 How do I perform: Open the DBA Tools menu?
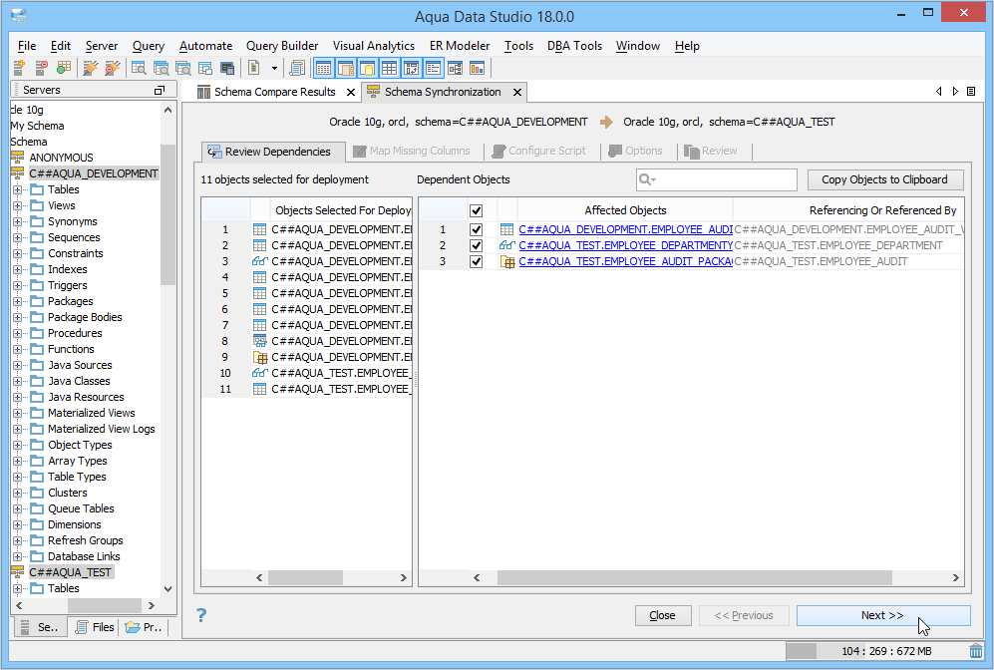coord(574,46)
